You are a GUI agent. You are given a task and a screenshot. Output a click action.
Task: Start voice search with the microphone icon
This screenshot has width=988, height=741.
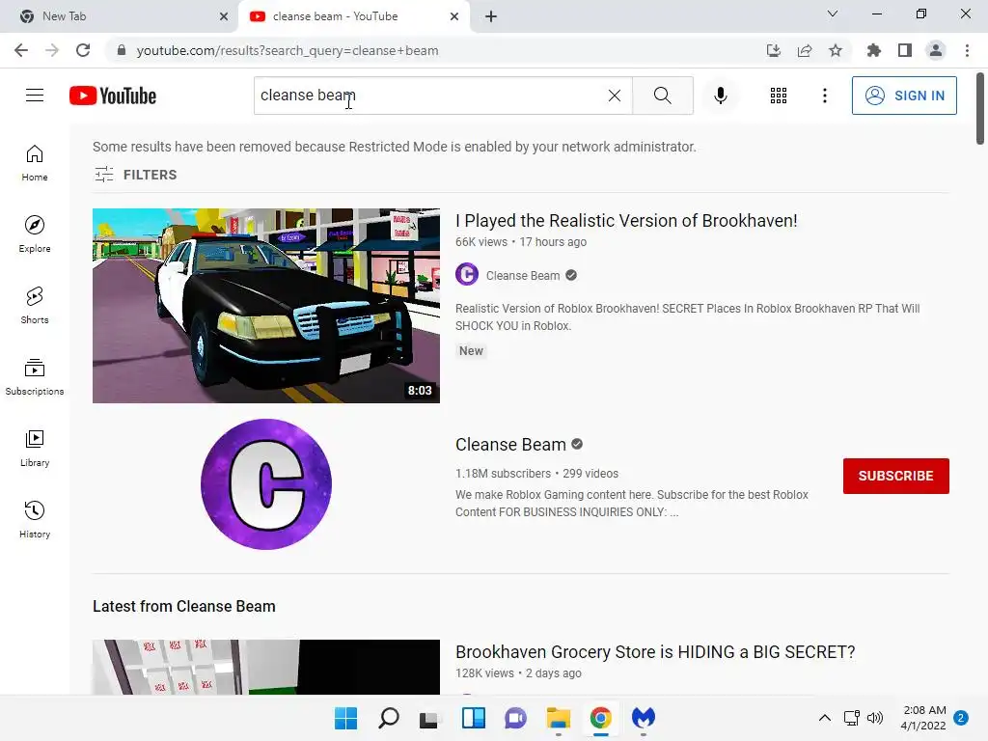(720, 96)
